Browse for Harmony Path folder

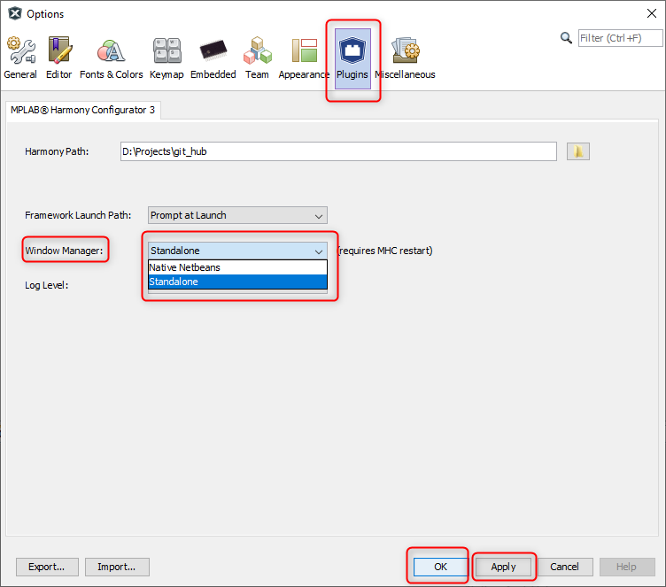[x=577, y=151]
